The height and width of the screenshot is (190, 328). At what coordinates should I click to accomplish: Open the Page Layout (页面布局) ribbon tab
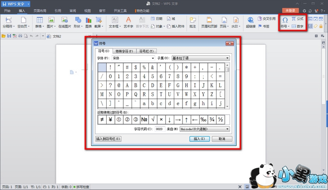tap(40, 11)
